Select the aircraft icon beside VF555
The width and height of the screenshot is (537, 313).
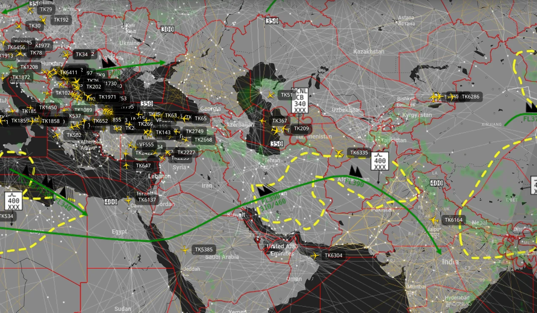(129, 144)
